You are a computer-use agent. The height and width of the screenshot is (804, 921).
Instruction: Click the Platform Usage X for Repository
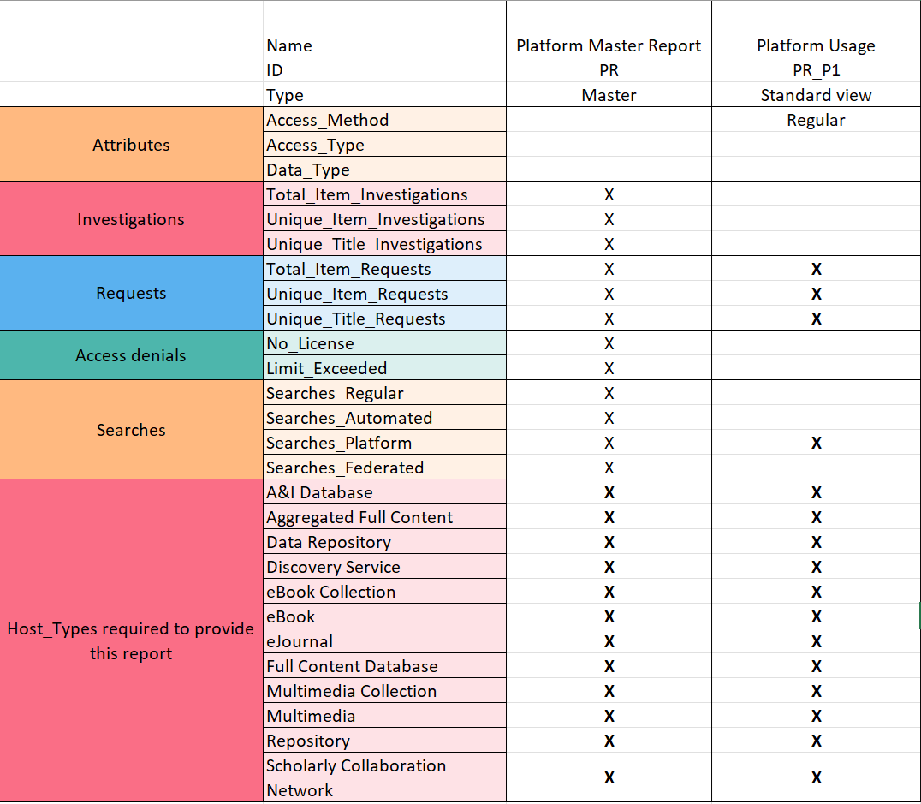click(x=816, y=741)
